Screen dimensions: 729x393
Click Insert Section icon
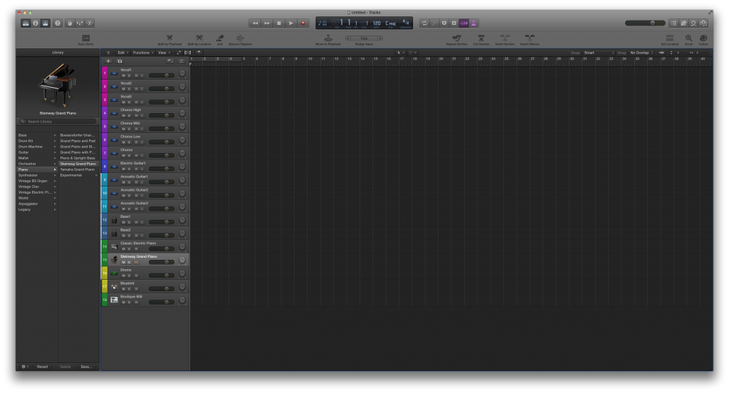(x=505, y=38)
